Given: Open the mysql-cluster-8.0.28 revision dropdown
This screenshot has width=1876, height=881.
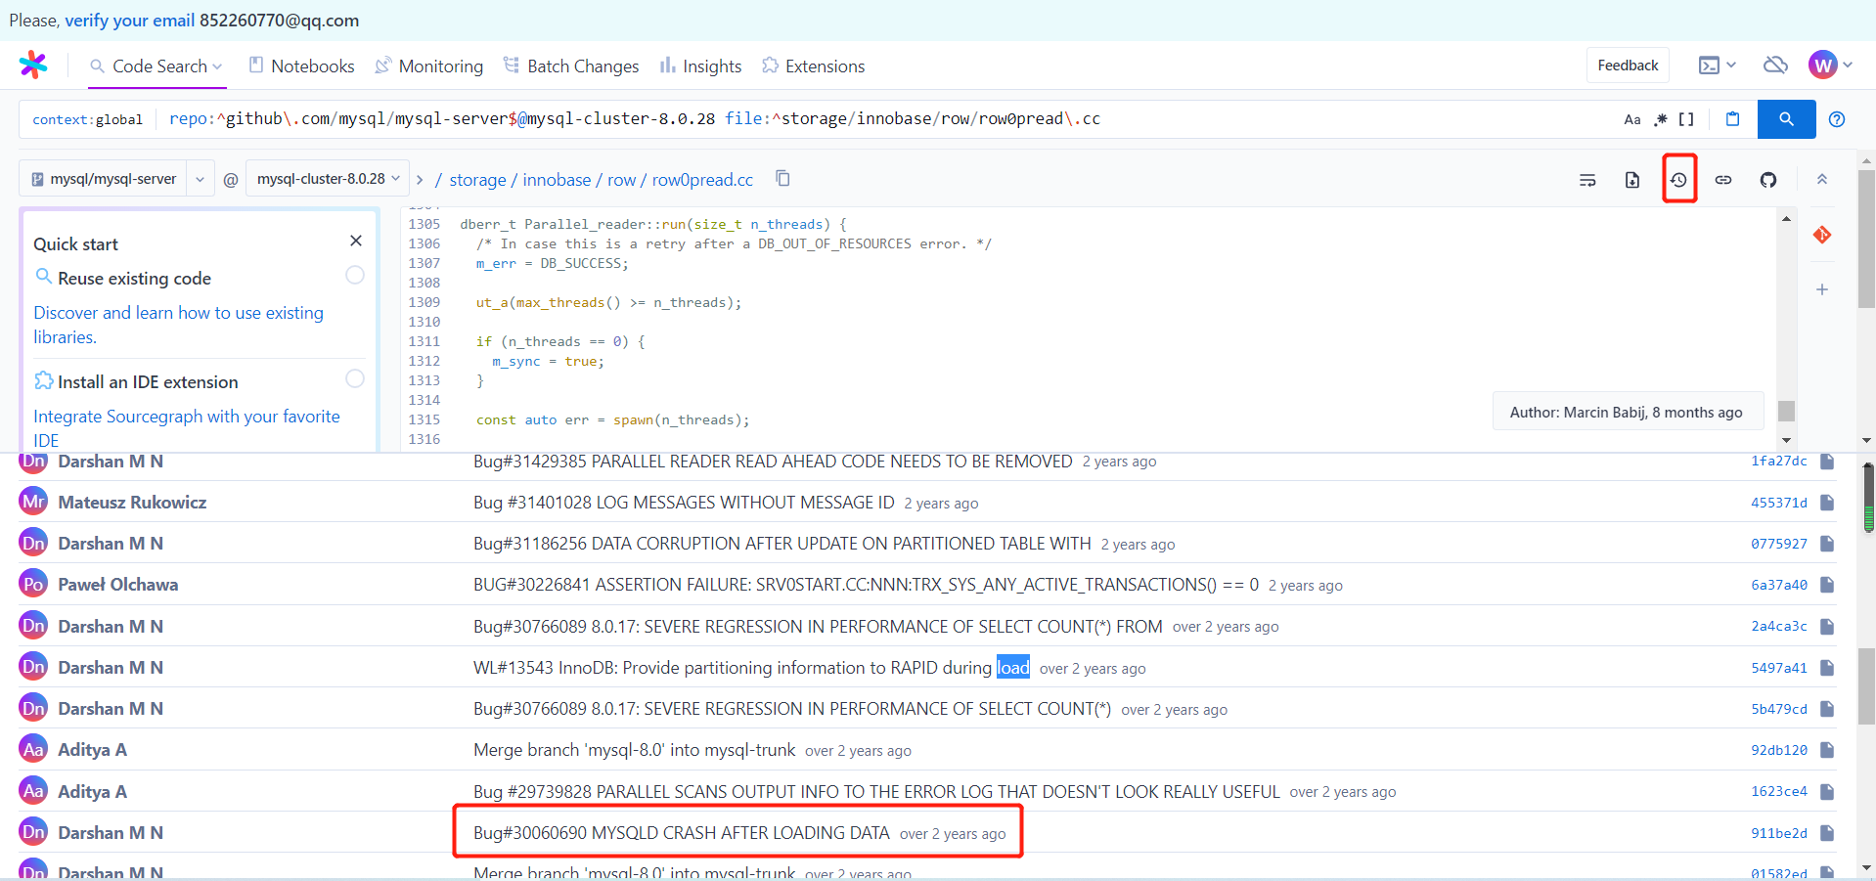Looking at the screenshot, I should pos(328,179).
